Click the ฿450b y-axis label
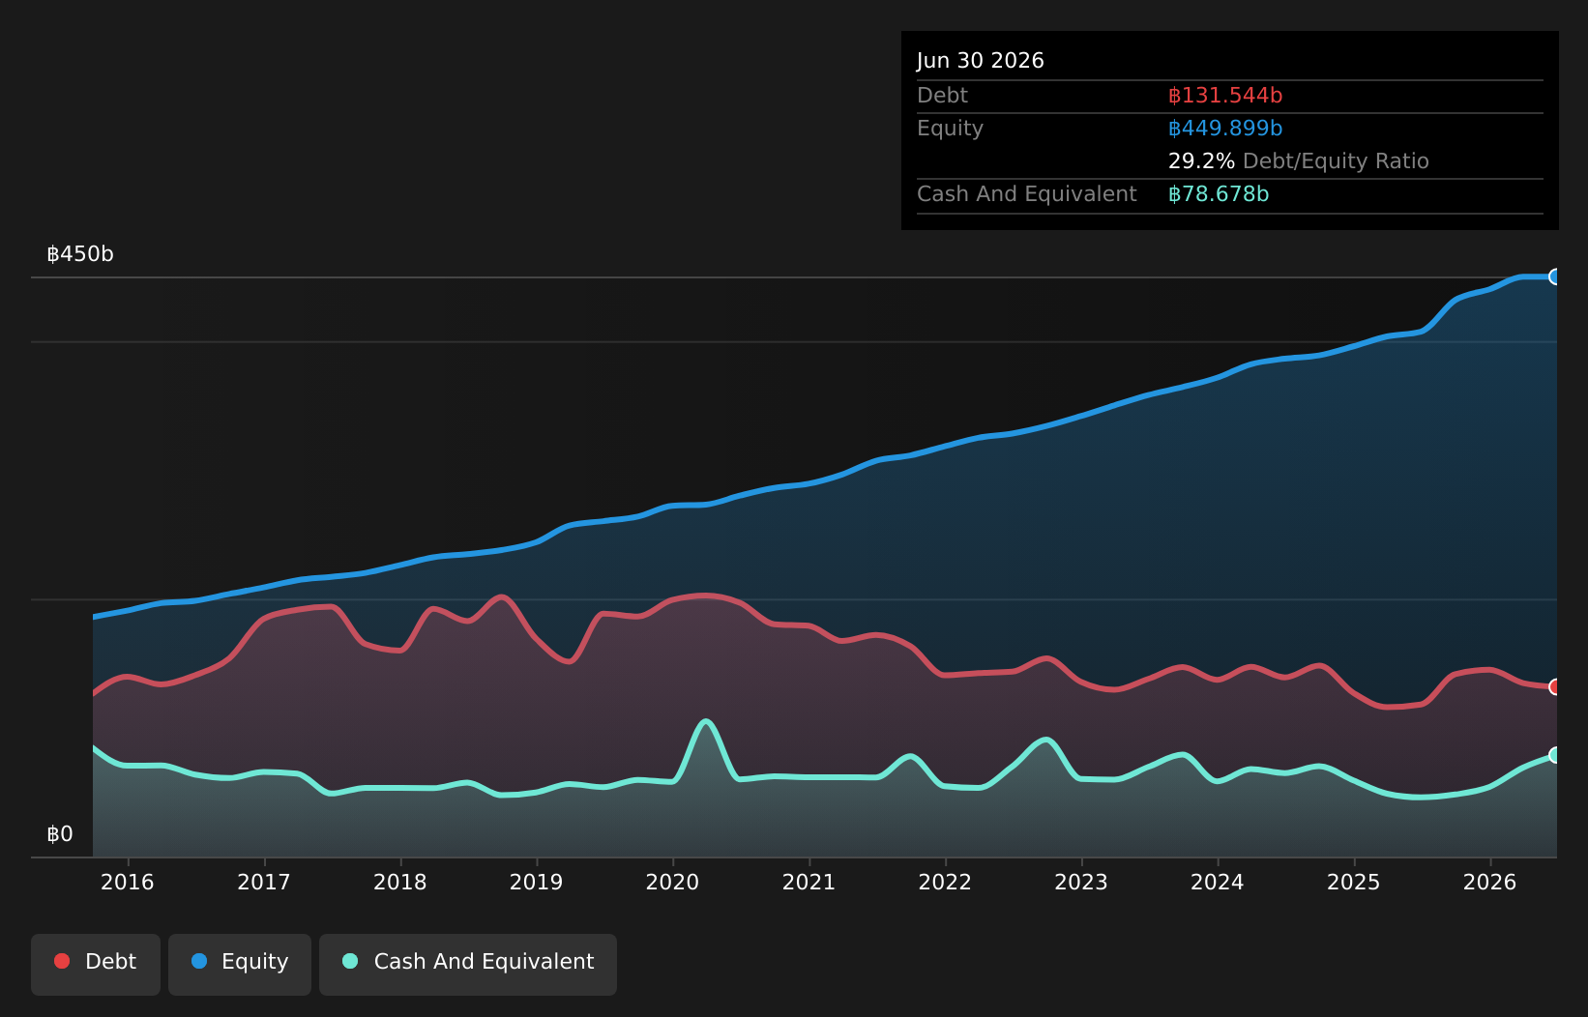 click(80, 254)
